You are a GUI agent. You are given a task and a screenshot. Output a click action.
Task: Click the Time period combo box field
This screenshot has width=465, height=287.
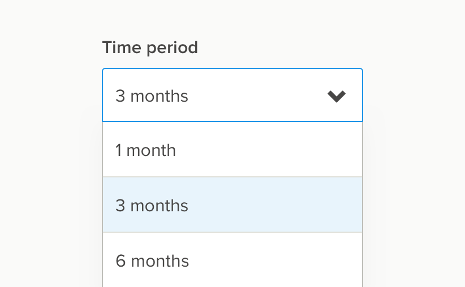pyautogui.click(x=232, y=95)
